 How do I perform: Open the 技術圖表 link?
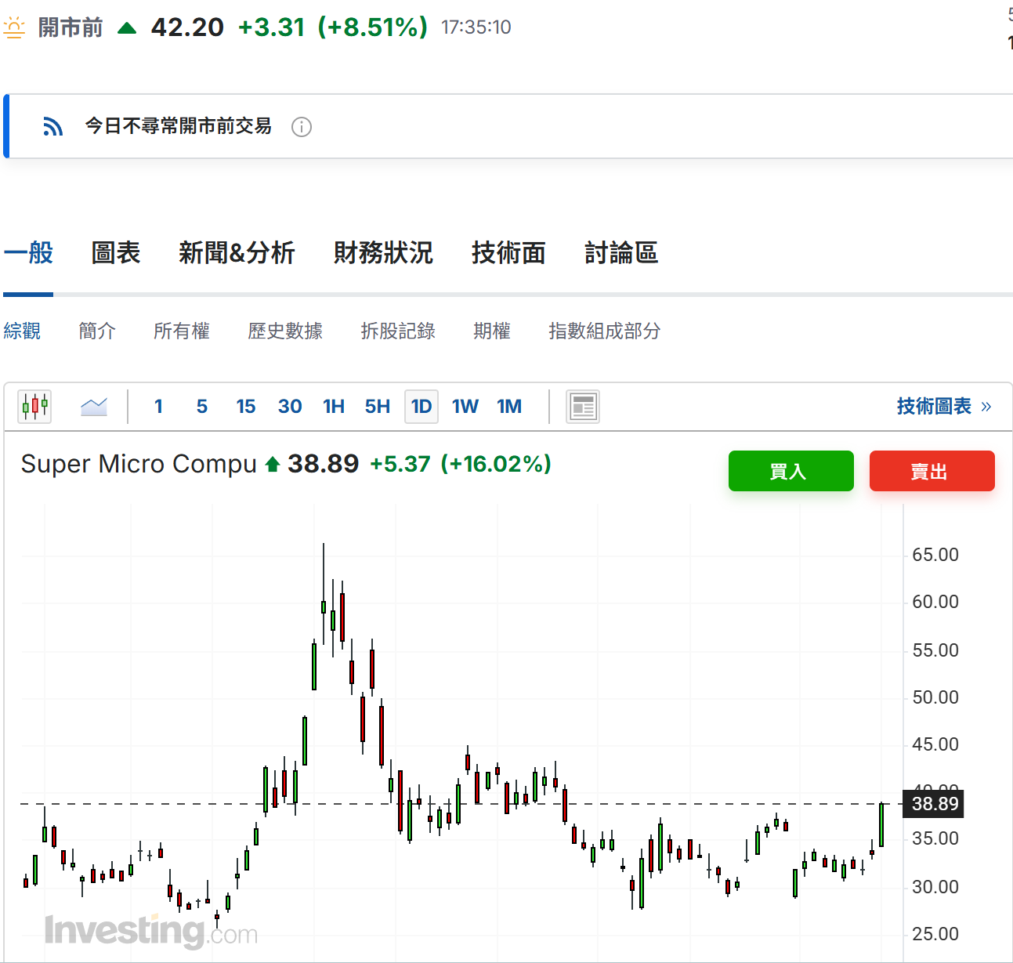pyautogui.click(x=944, y=407)
